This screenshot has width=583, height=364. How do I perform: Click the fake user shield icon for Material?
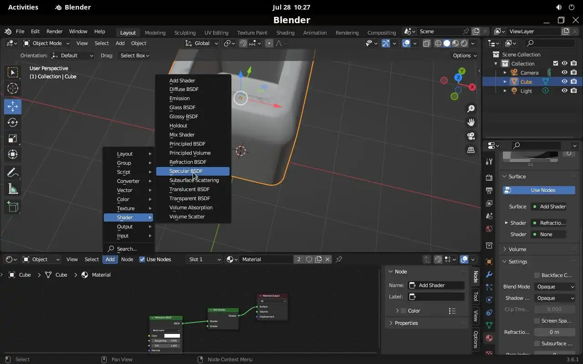click(x=309, y=259)
